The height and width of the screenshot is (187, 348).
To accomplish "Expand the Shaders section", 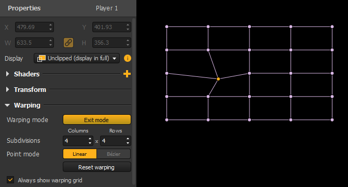I will pos(8,74).
